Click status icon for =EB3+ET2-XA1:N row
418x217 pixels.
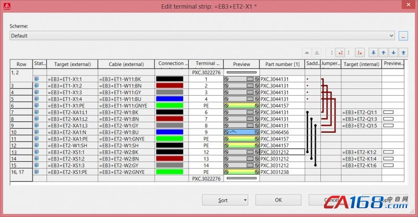pos(37,132)
